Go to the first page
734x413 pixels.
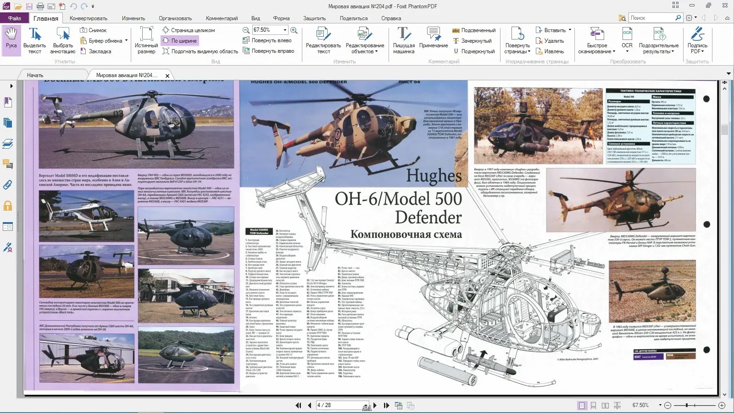[298, 406]
